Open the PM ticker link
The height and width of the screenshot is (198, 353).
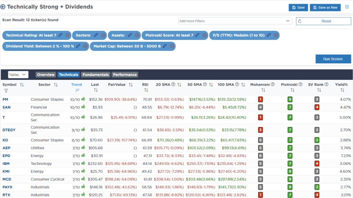pyautogui.click(x=5, y=100)
